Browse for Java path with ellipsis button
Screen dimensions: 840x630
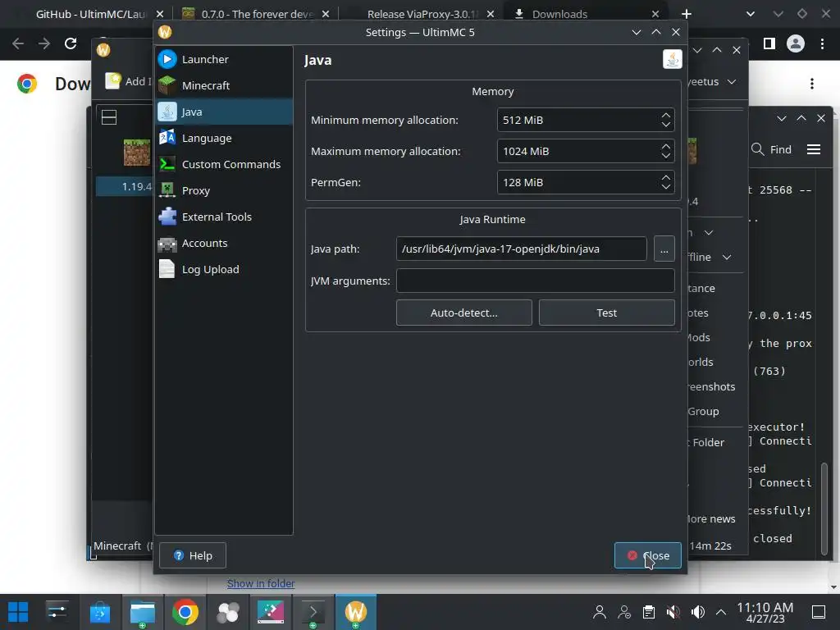(x=664, y=249)
